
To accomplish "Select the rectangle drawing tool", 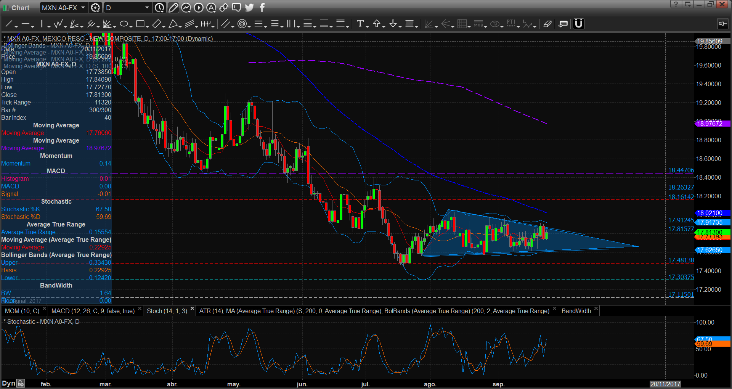I will coord(140,24).
